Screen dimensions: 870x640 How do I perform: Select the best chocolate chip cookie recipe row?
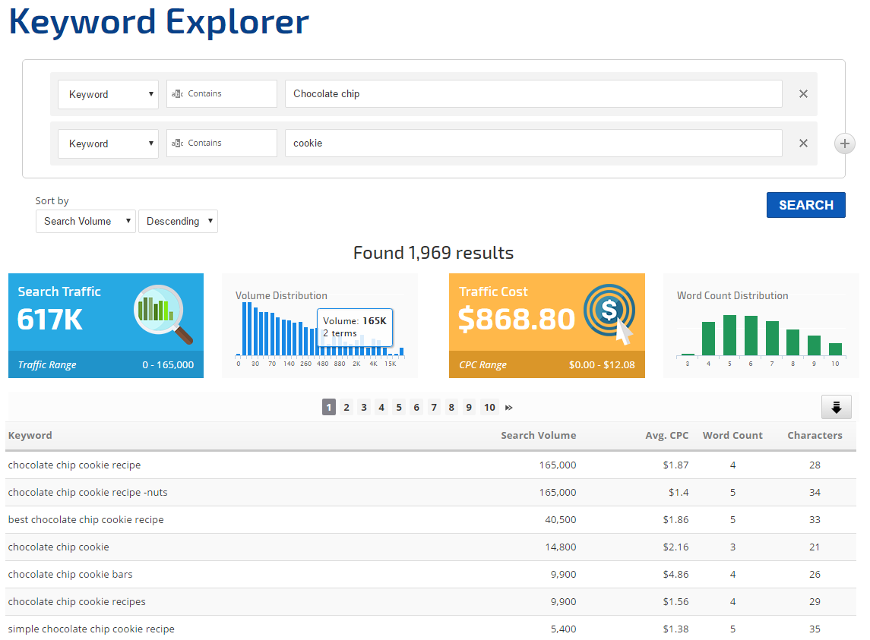[x=86, y=520]
